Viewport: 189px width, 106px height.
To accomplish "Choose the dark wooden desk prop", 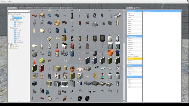I will click(65, 23).
